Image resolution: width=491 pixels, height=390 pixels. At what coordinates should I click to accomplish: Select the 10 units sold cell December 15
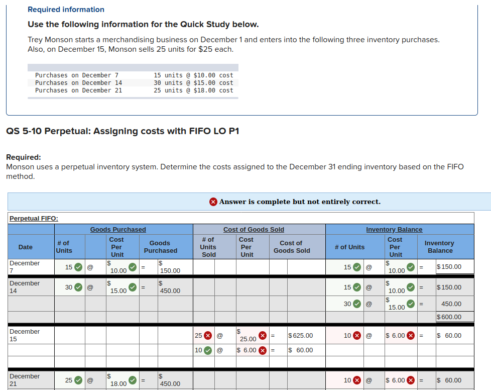204,350
